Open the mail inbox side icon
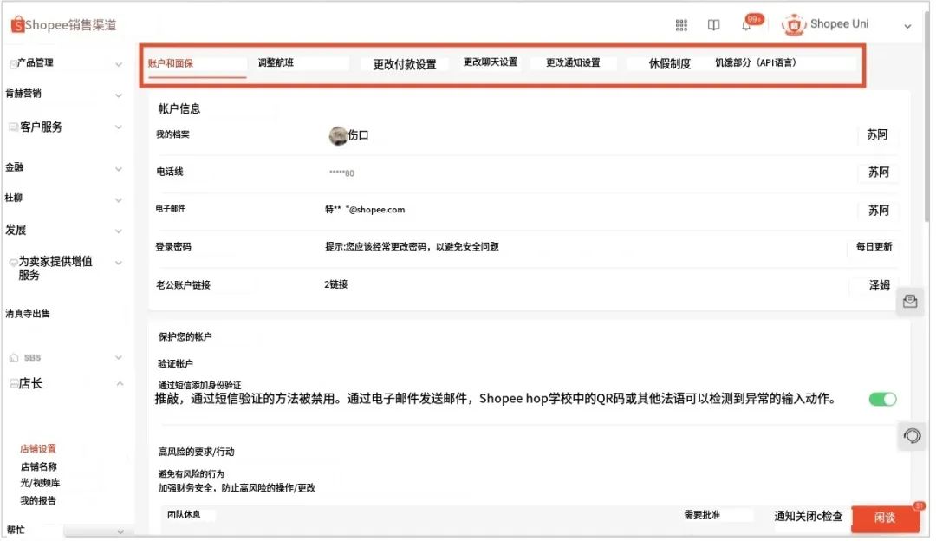 [x=910, y=302]
